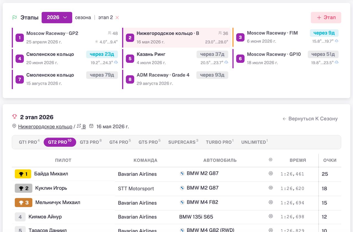This screenshot has width=353, height=232.
Task: Select the GT2 PRO tab
Action: pyautogui.click(x=60, y=142)
